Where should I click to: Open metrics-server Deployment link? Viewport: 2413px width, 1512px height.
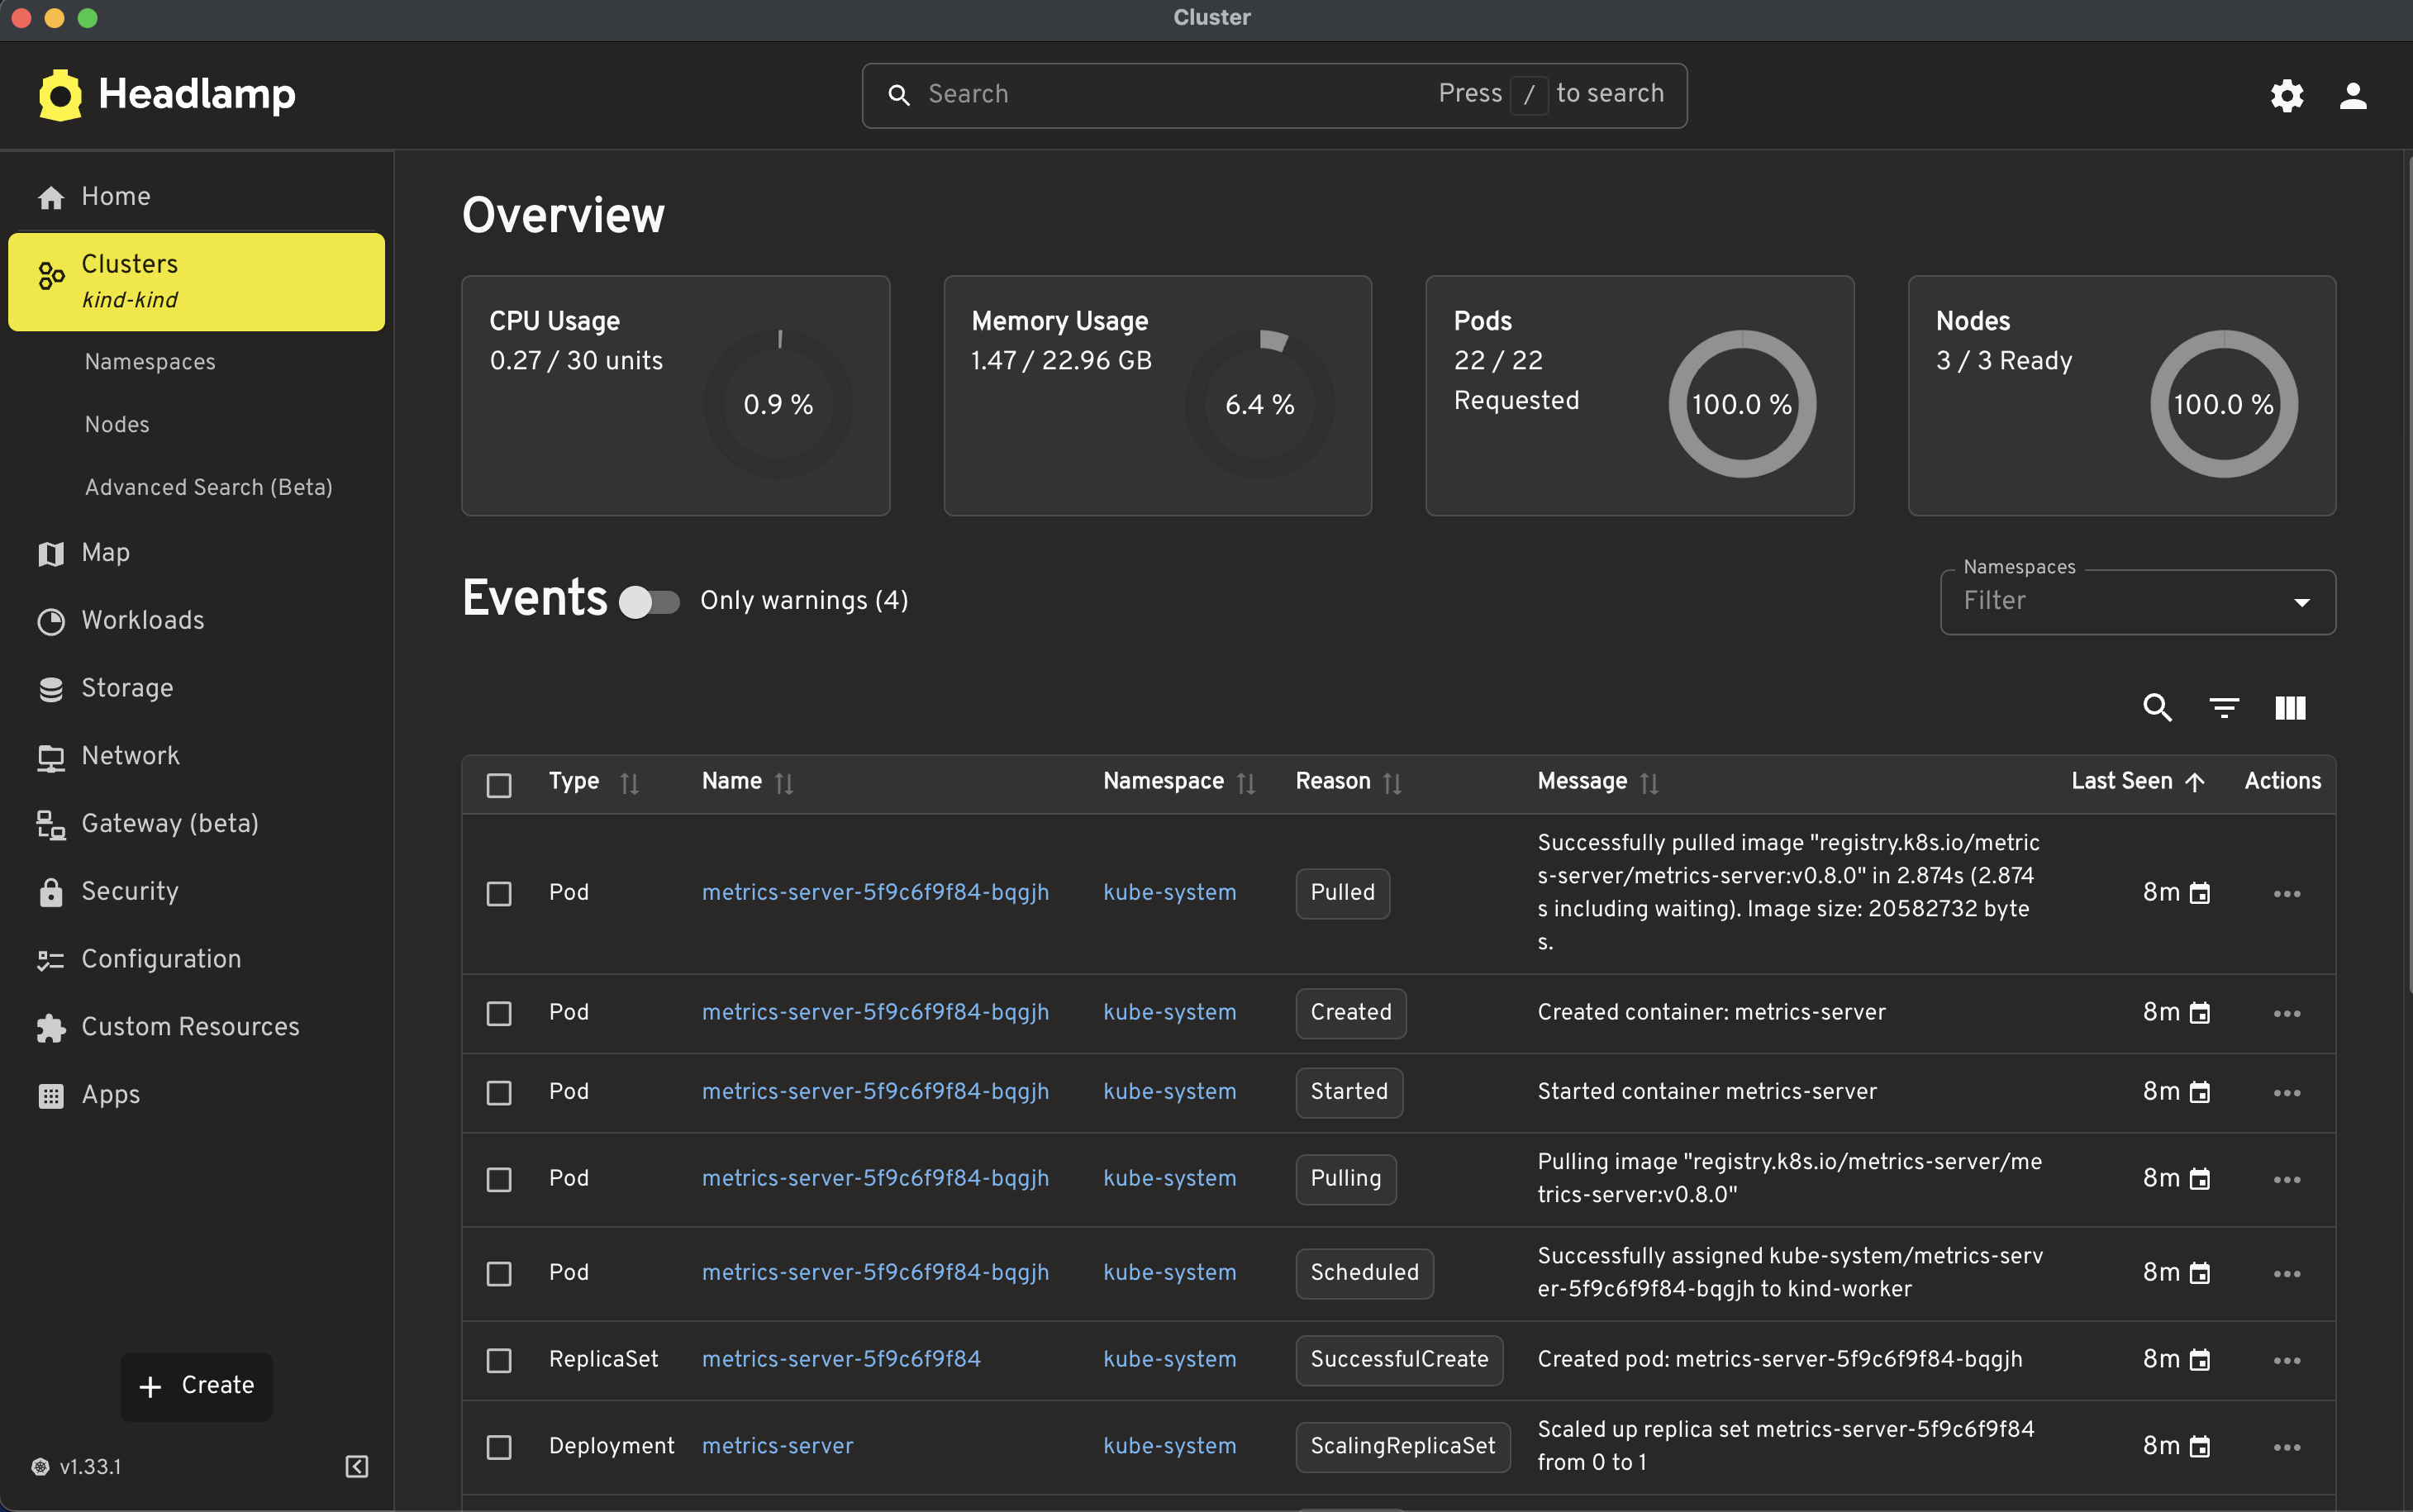(x=777, y=1446)
